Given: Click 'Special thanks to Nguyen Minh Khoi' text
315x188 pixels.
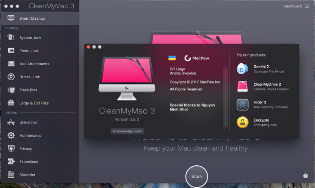Looking at the screenshot, I should (192, 107).
